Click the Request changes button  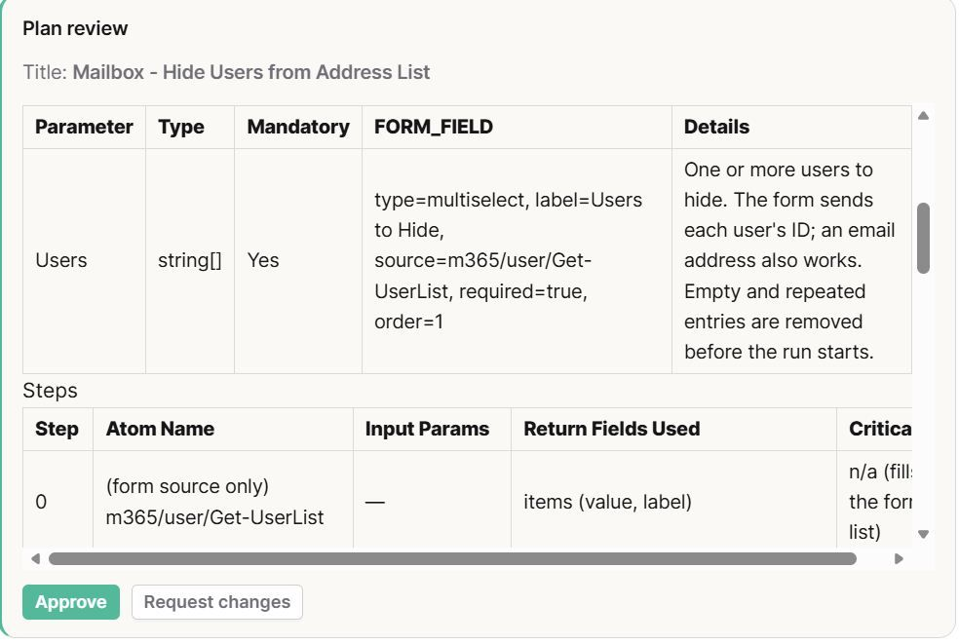pos(217,602)
